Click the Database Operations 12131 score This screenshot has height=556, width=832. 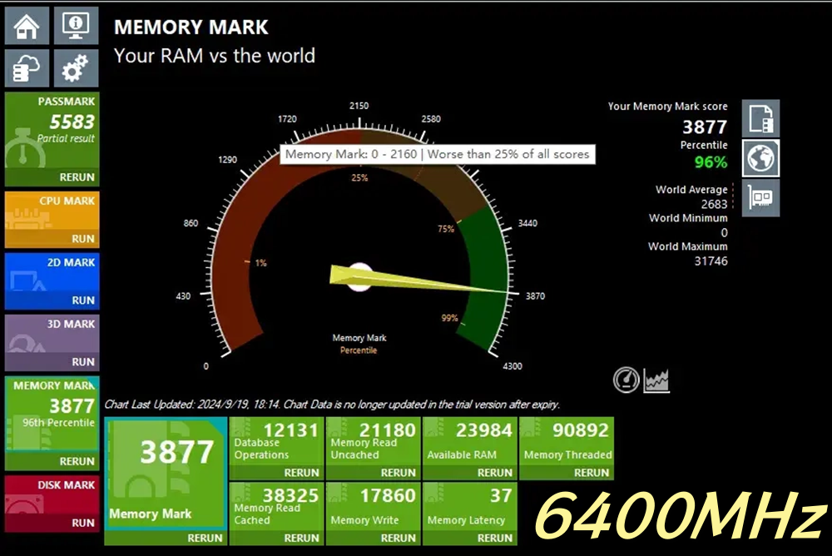(290, 430)
